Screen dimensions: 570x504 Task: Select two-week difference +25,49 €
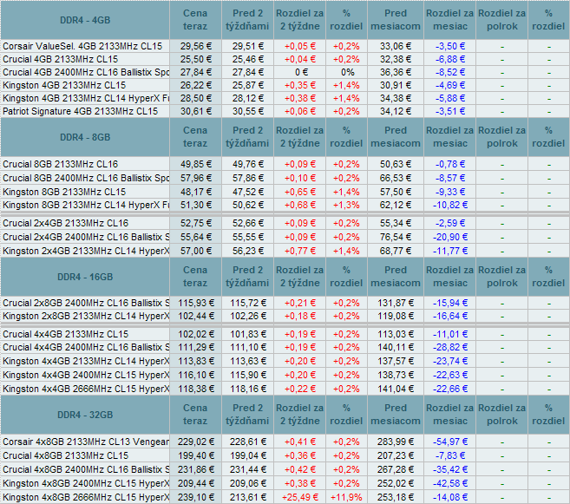[300, 497]
